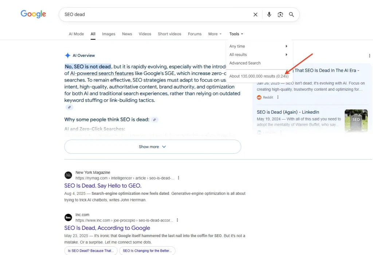
Task: Click 'AI and Zero-Click Searches:' subheading
Action: [x=95, y=129]
